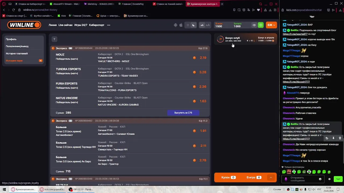Click Ак Барс - Трактор match

click(x=108, y=164)
